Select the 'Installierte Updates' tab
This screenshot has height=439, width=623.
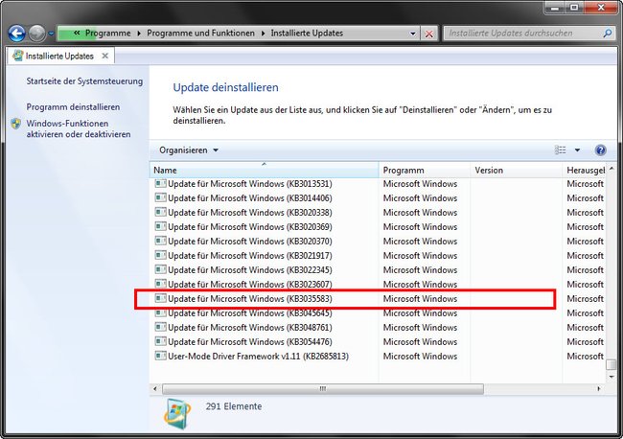pyautogui.click(x=59, y=56)
